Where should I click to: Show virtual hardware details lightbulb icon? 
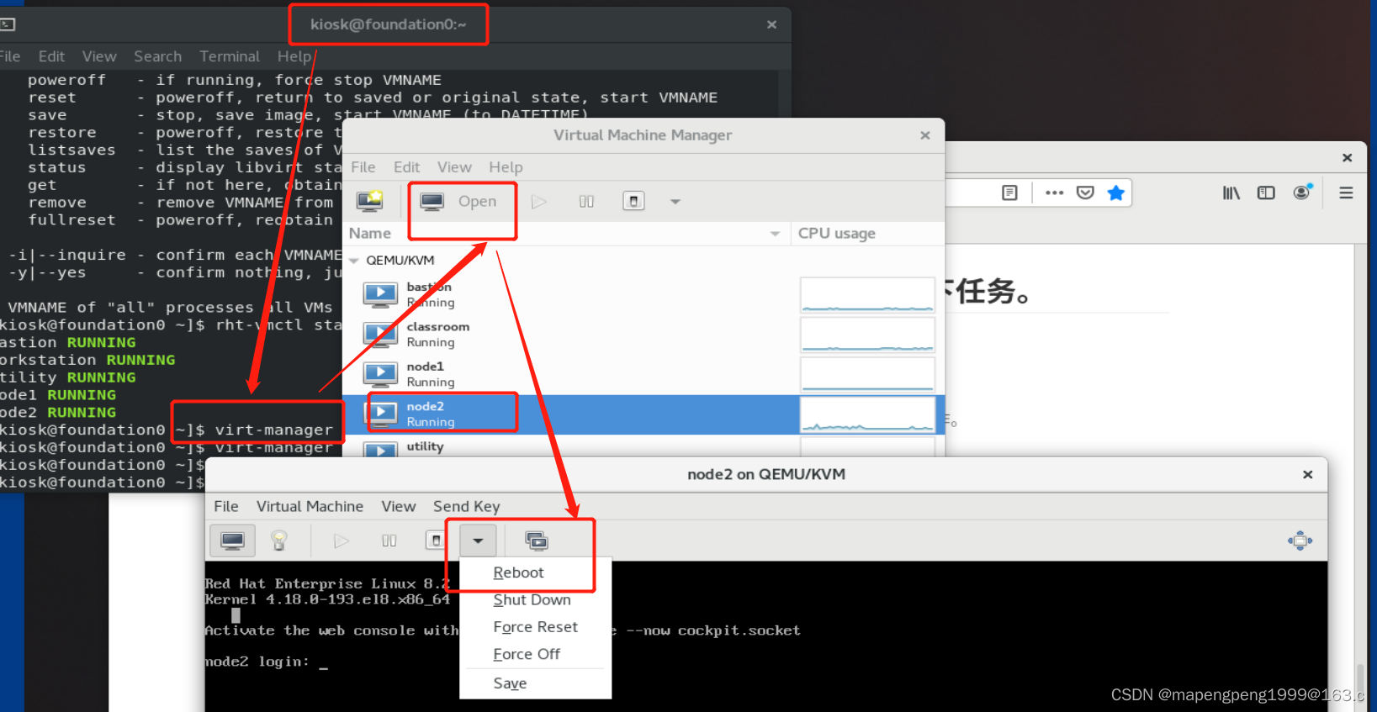[279, 541]
